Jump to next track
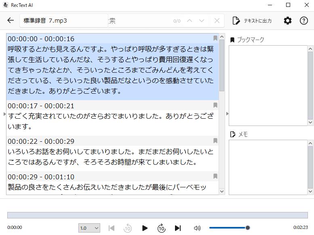 (x=178, y=228)
